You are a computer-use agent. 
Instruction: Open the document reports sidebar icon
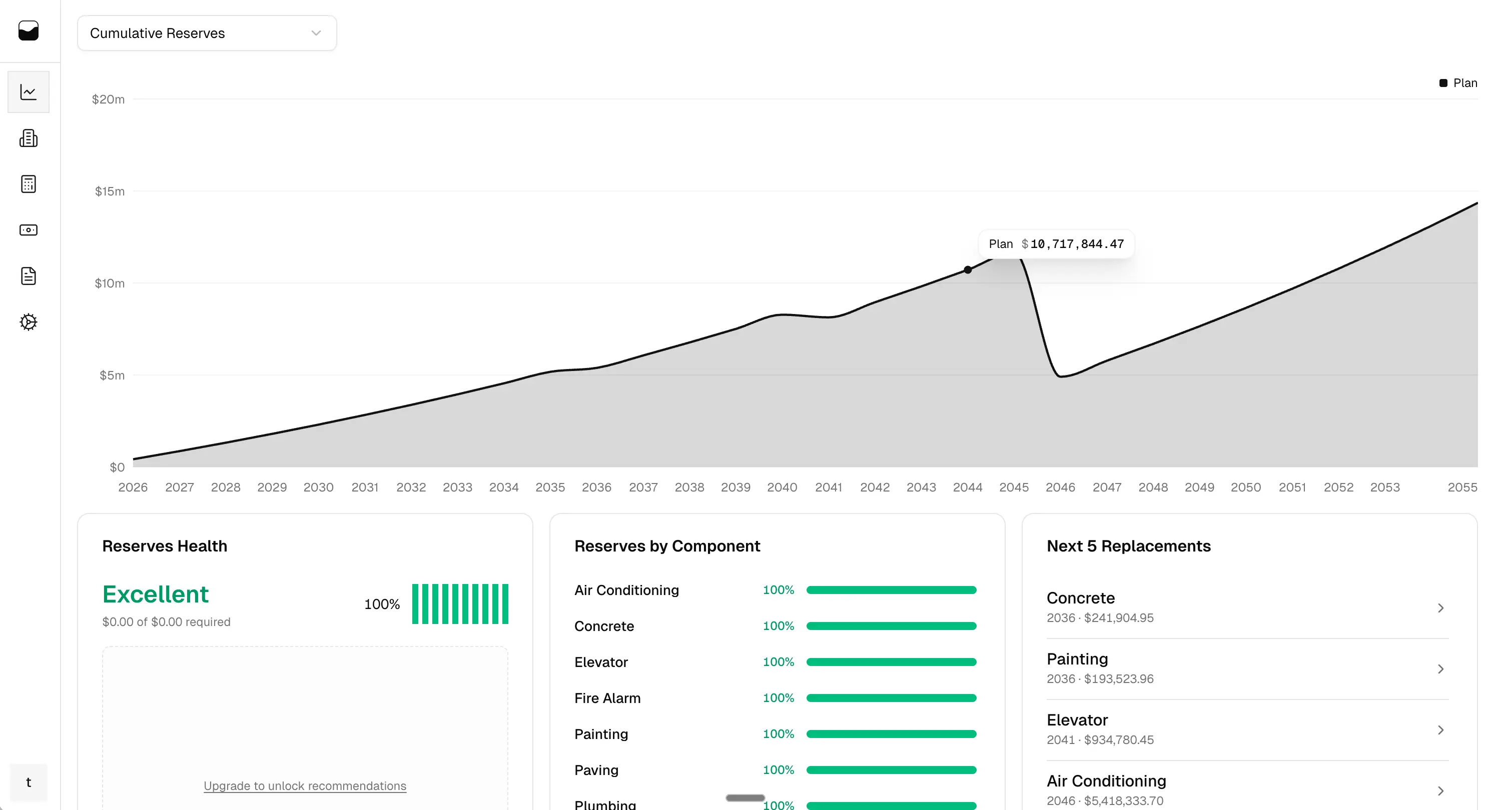point(28,276)
